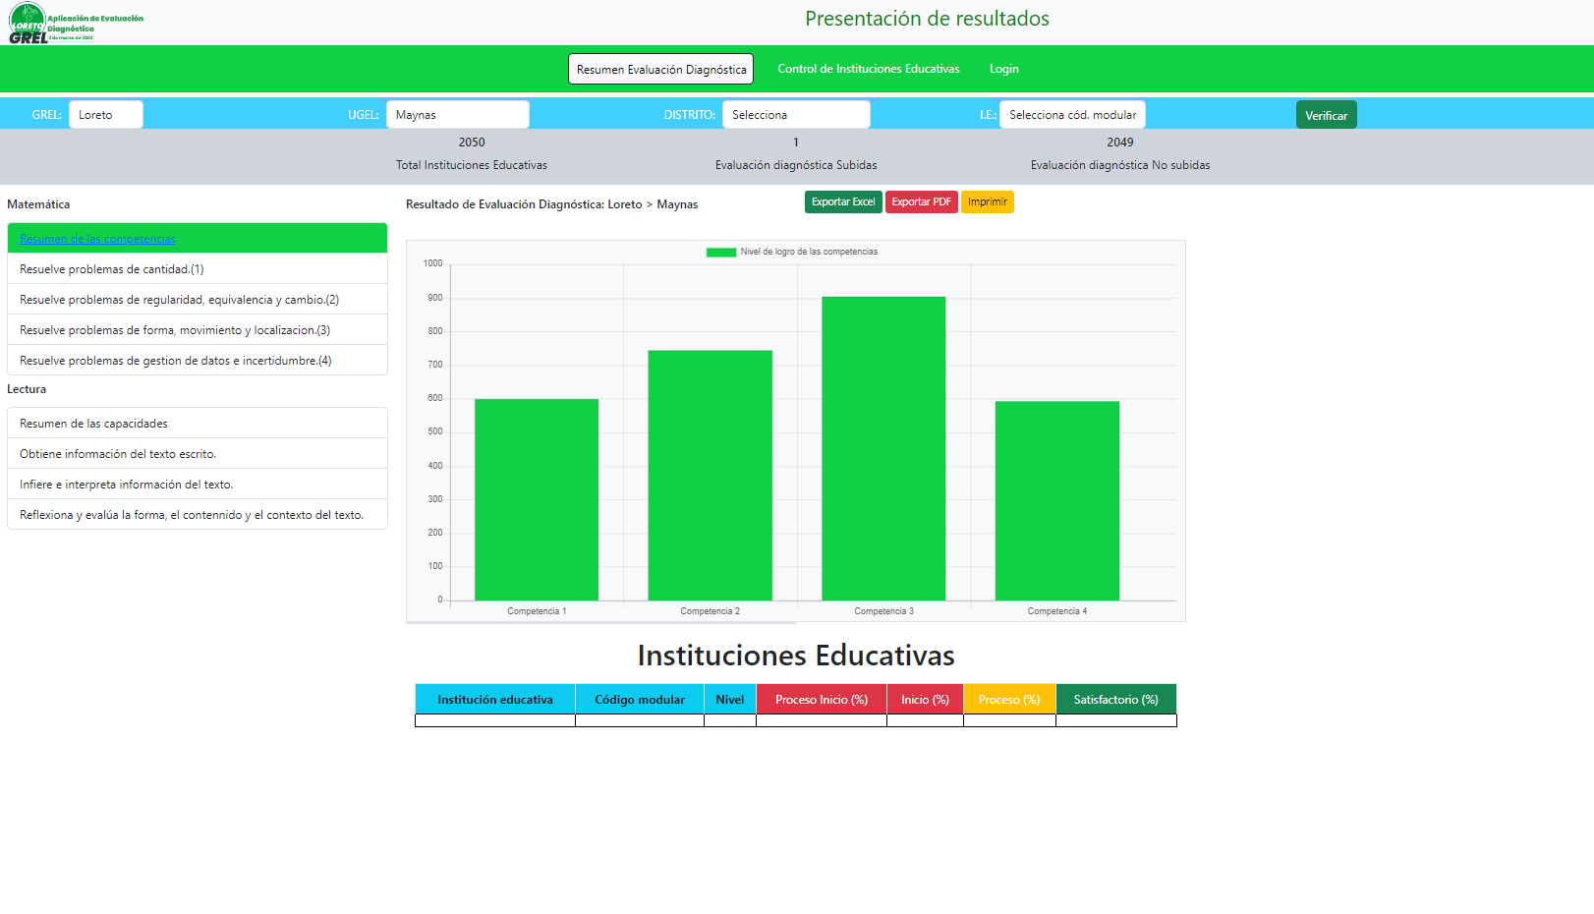Select Resumen Evaluación Diagnóstica tab

click(660, 70)
